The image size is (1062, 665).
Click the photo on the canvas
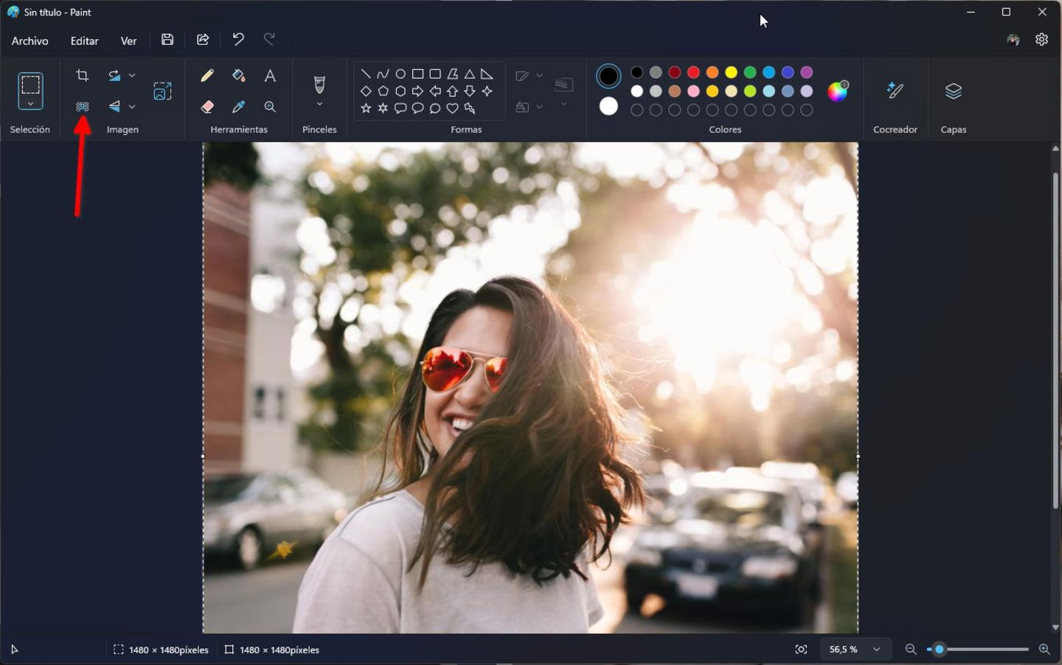[530, 388]
